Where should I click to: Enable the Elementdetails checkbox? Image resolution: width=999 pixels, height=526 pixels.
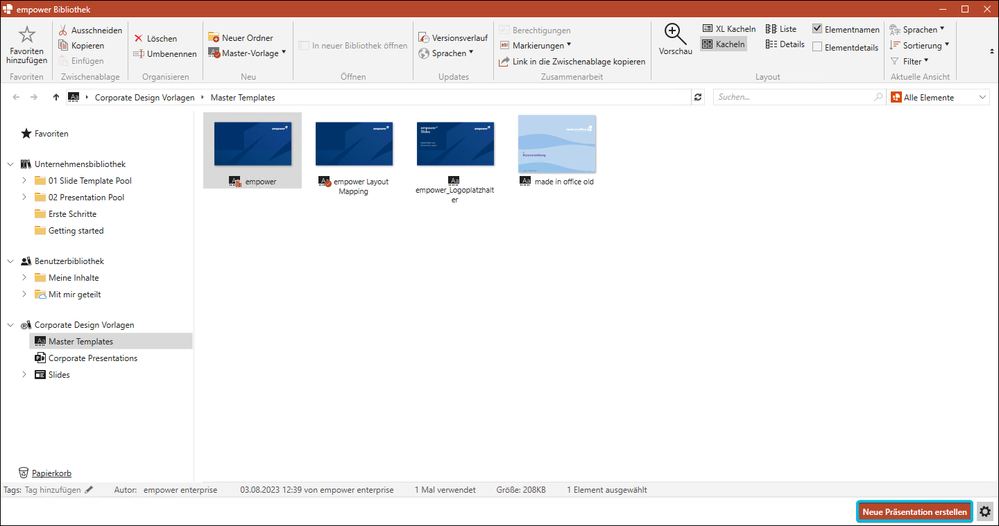[817, 47]
